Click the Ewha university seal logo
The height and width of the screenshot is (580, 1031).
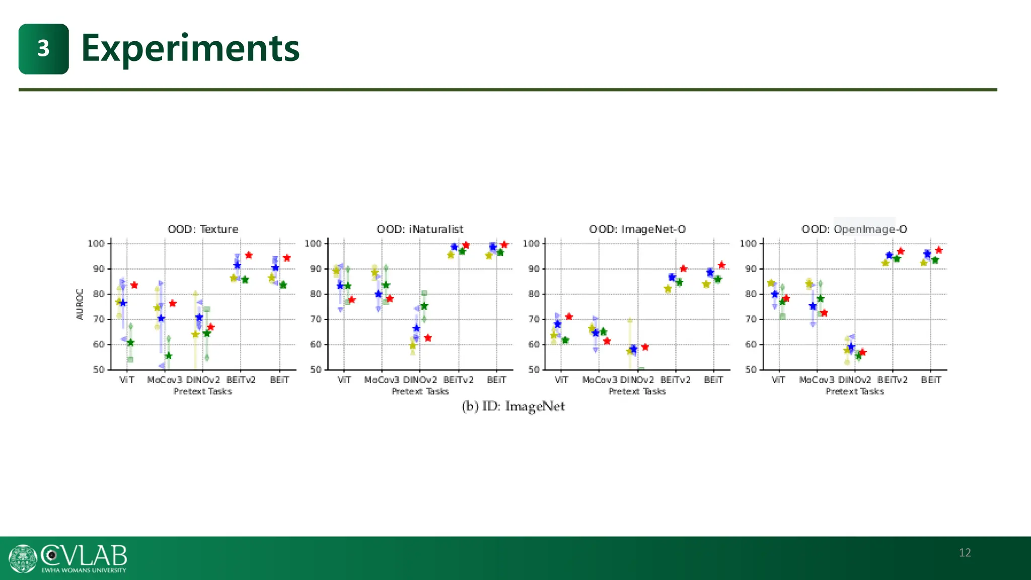point(23,558)
